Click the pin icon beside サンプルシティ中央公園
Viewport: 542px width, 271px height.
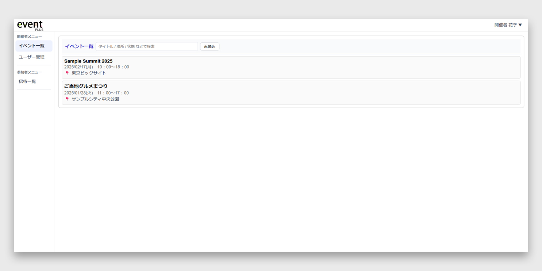pos(67,99)
